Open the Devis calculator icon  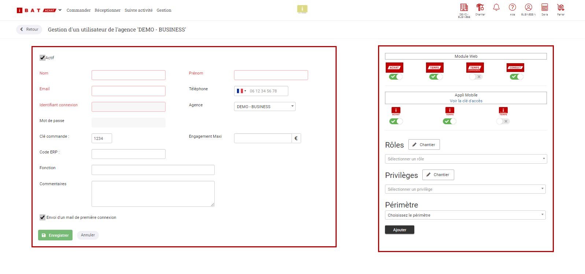[x=544, y=8]
